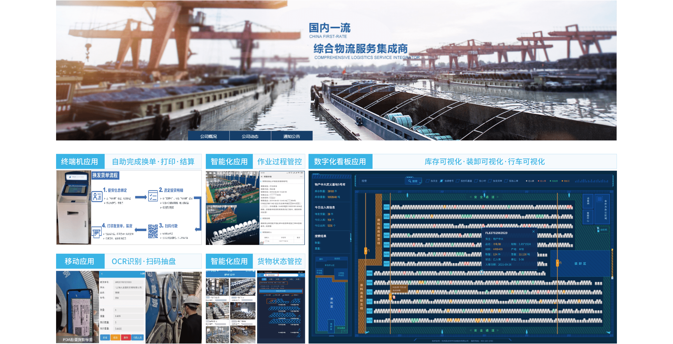673x344 pixels.
Task: Click back arrow in mobile stock search
Action: click(260, 275)
